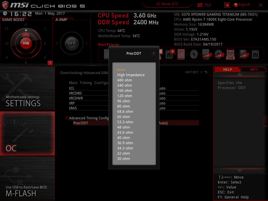Select the tRCDRD timing row
Screen dimensions: 268x201
(134, 93)
